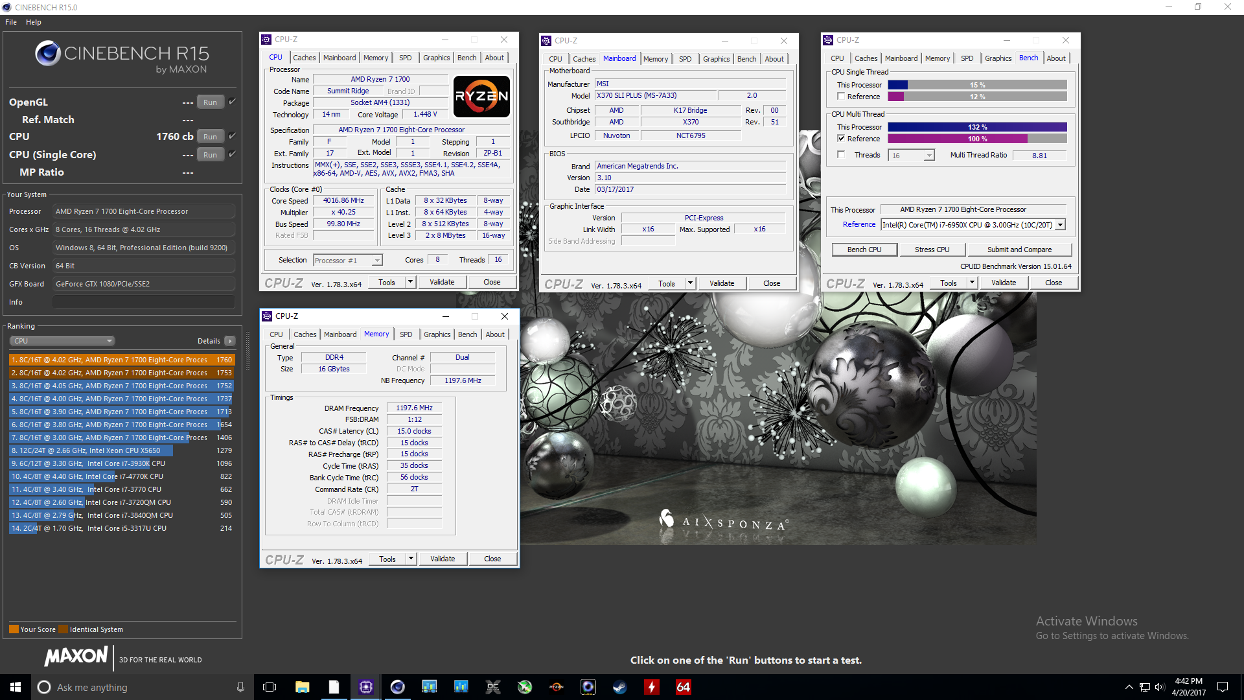1244x700 pixels.
Task: Switch to SPD tab in CPU-Z Memory window
Action: [x=406, y=334]
